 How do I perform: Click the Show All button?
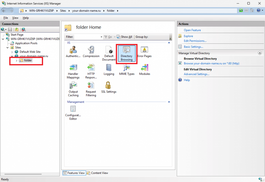tap(124, 37)
